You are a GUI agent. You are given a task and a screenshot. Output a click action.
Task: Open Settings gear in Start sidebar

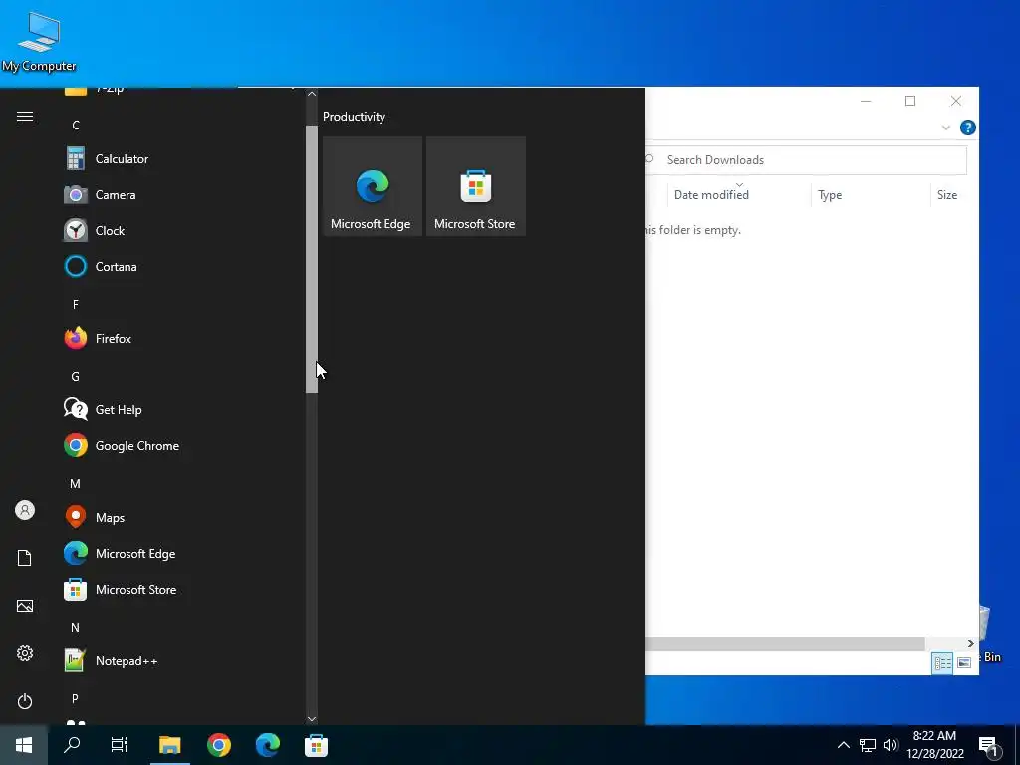click(25, 653)
